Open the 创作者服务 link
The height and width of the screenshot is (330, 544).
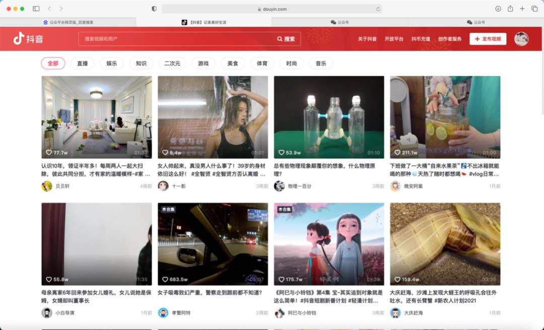449,39
